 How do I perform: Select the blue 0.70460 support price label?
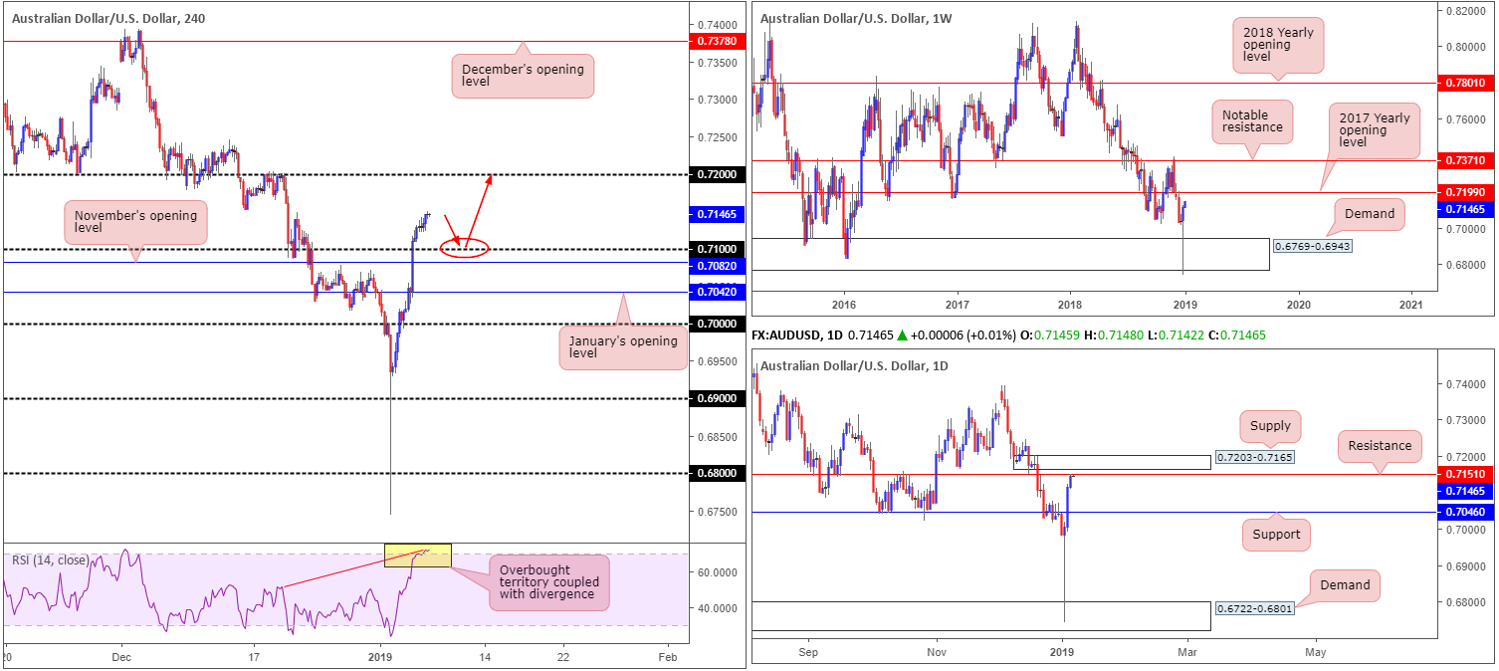[x=1464, y=512]
